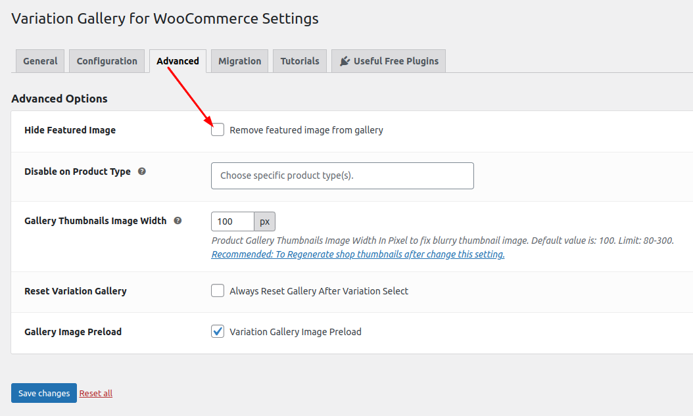The image size is (693, 416).
Task: Click the Disable on Product Type label
Action: 78,172
